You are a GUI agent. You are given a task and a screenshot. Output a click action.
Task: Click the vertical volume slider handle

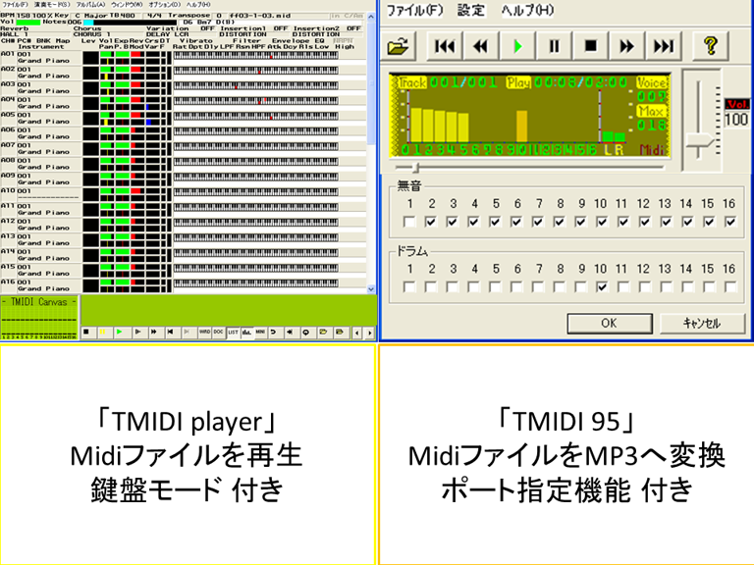coord(699,142)
